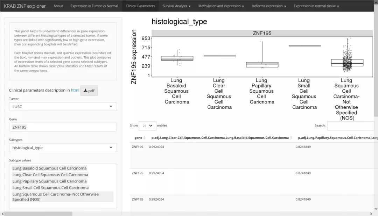Open the Tumor LUSC dropdown
The height and width of the screenshot is (216, 378).
click(63, 107)
